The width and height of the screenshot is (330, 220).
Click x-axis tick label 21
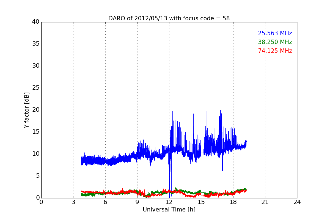[x=265, y=202]
